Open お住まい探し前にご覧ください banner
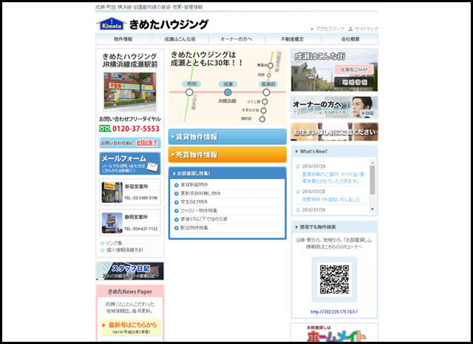Screen dimensions: 473x344 [334, 132]
